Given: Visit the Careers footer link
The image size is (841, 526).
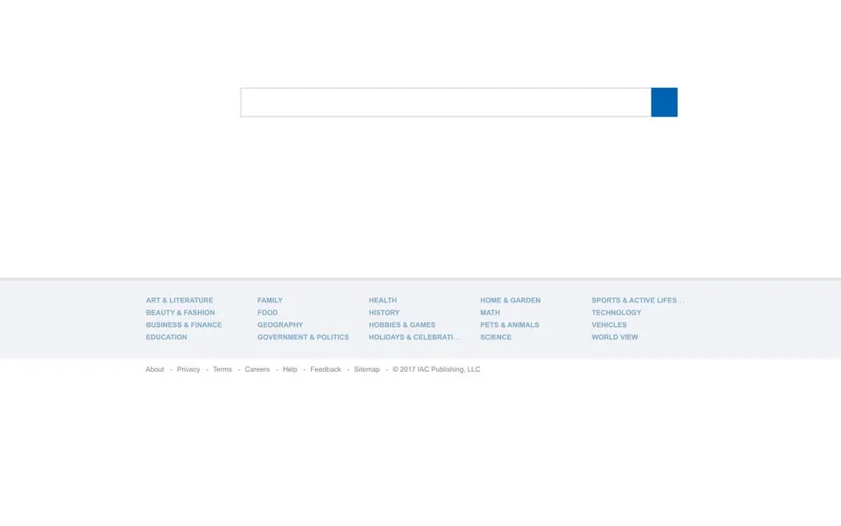Looking at the screenshot, I should 257,369.
